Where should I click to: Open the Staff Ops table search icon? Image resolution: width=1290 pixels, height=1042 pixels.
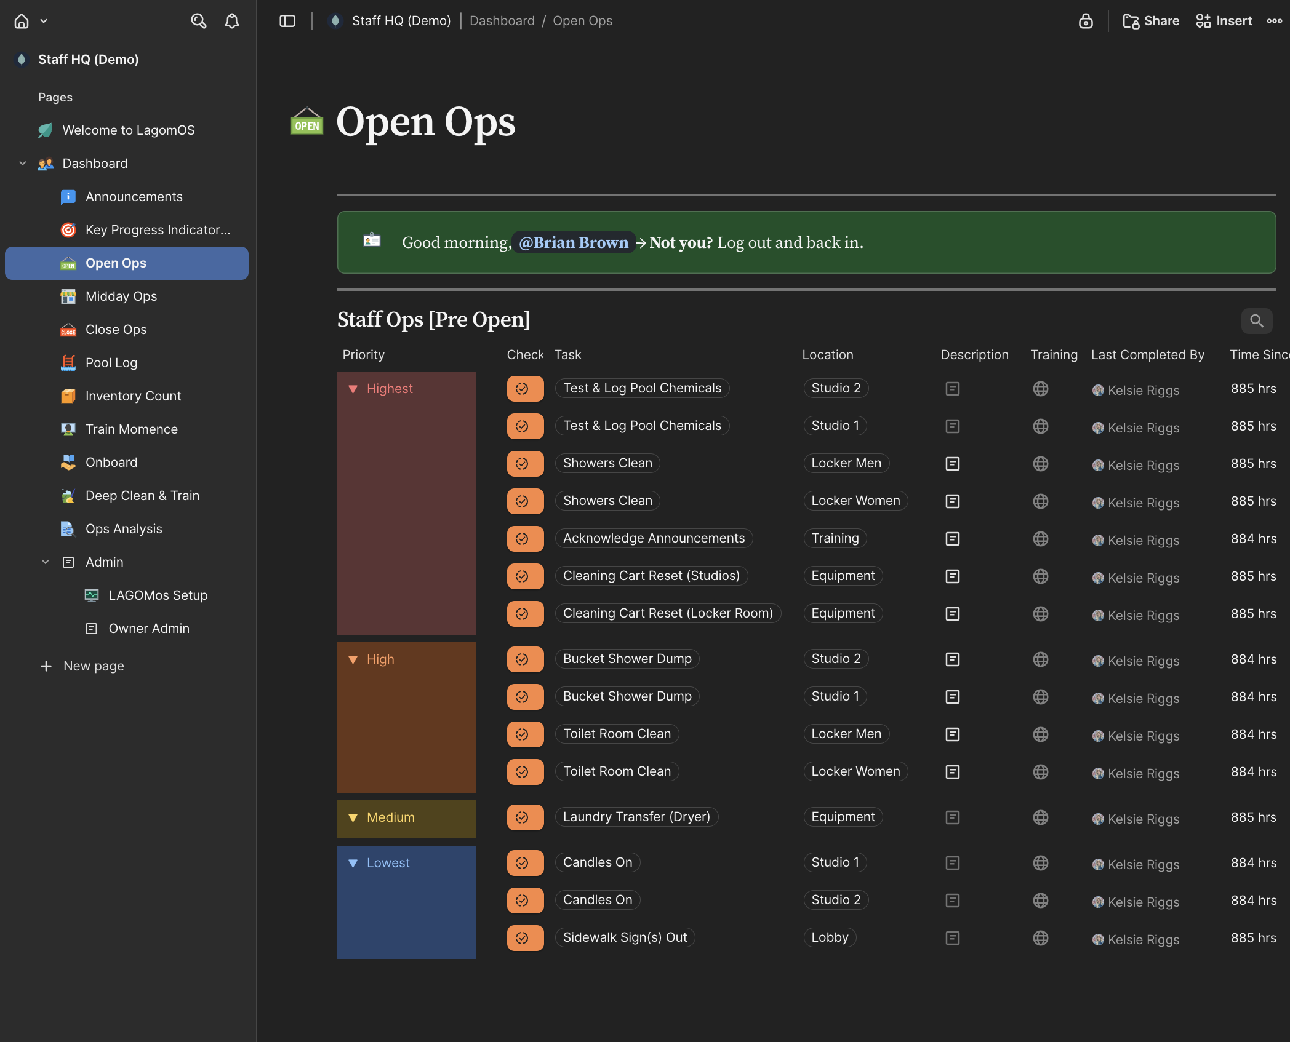coord(1257,321)
